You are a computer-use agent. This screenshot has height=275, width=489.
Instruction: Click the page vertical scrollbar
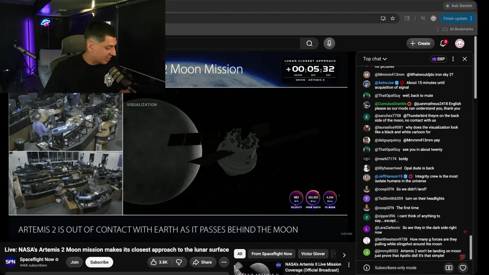475,67
